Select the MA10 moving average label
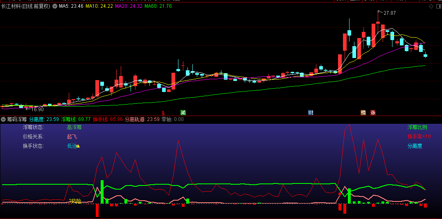This screenshot has height=219, width=442. [99, 7]
